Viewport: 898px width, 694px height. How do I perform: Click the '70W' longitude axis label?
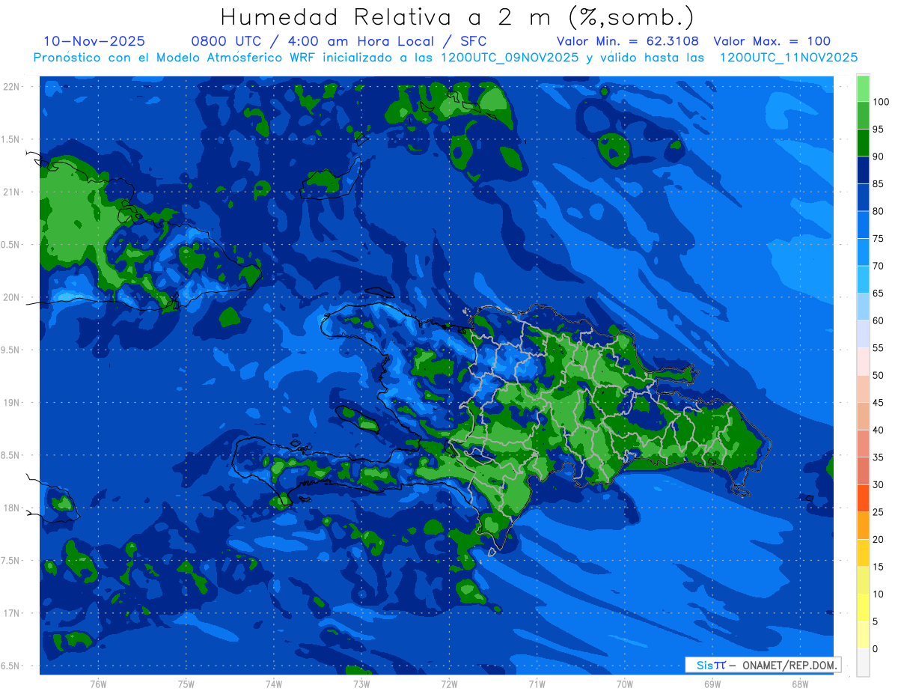[x=625, y=684]
